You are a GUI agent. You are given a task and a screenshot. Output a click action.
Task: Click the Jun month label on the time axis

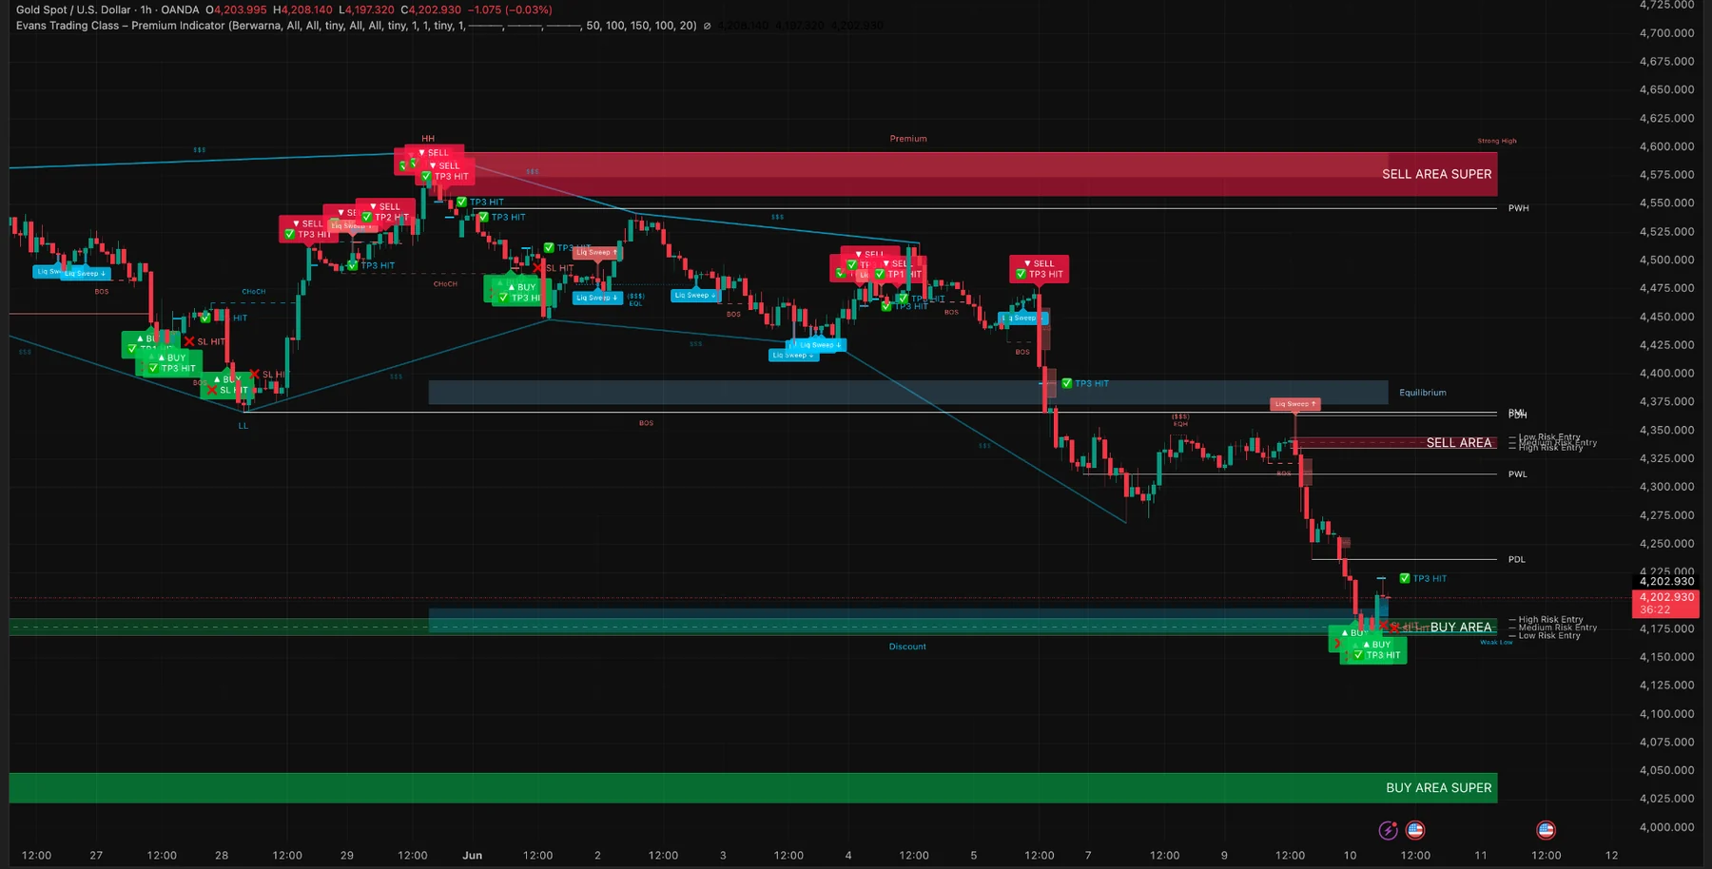coord(472,856)
